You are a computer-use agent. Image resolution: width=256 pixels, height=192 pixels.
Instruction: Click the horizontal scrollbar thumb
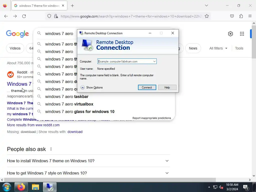110,180
